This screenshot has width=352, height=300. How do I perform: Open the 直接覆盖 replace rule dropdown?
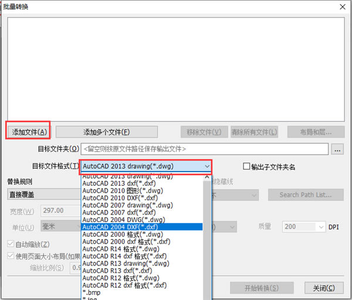pos(44,195)
